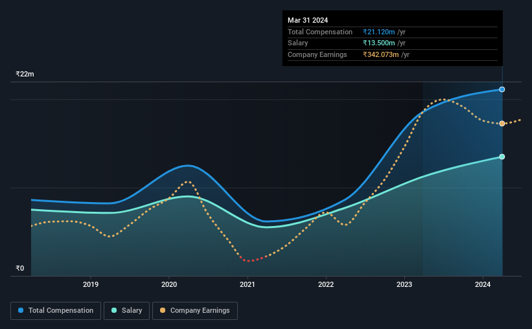Click the orange Company Earnings data point

click(502, 124)
